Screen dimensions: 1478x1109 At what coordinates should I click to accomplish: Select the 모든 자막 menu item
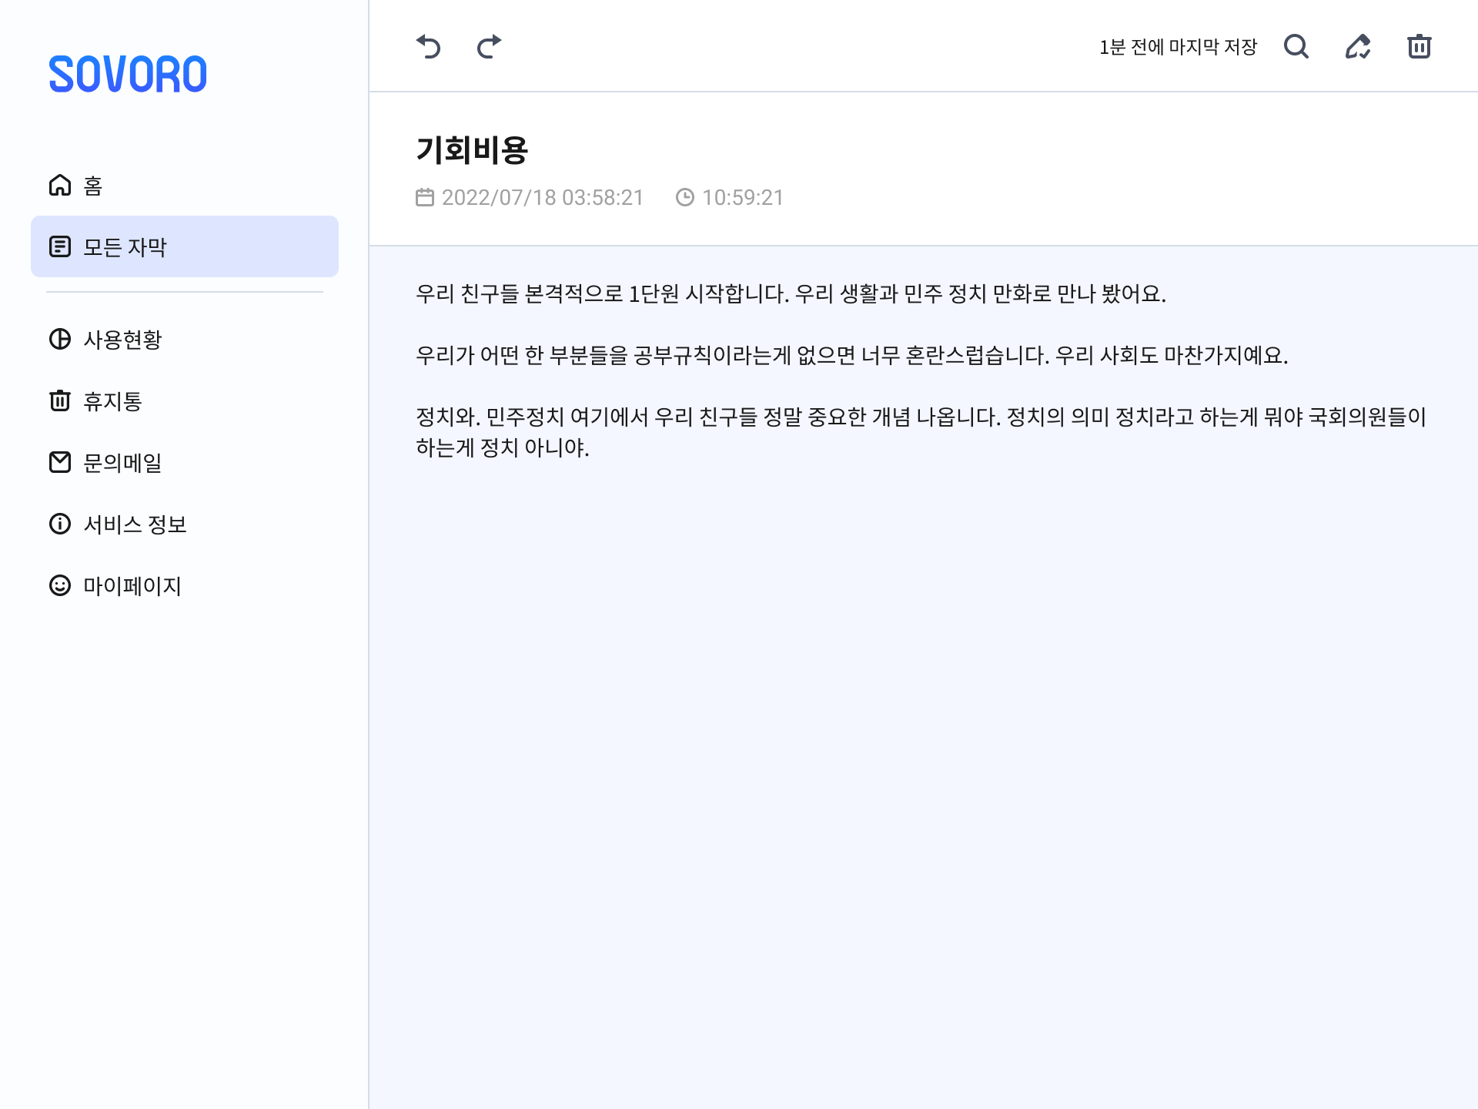click(185, 247)
